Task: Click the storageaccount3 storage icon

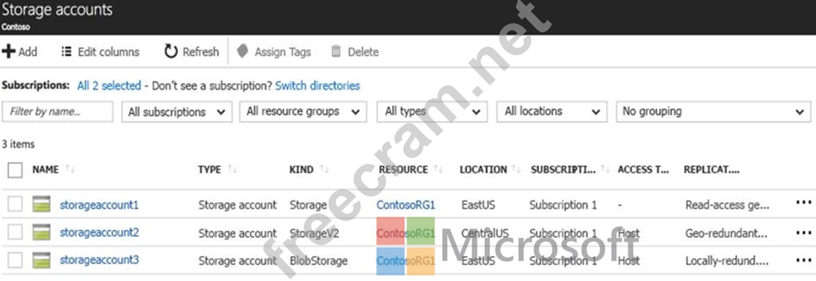Action: [41, 259]
